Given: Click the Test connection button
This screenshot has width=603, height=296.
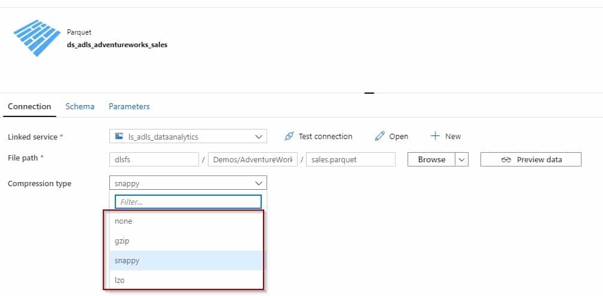Looking at the screenshot, I should click(319, 136).
